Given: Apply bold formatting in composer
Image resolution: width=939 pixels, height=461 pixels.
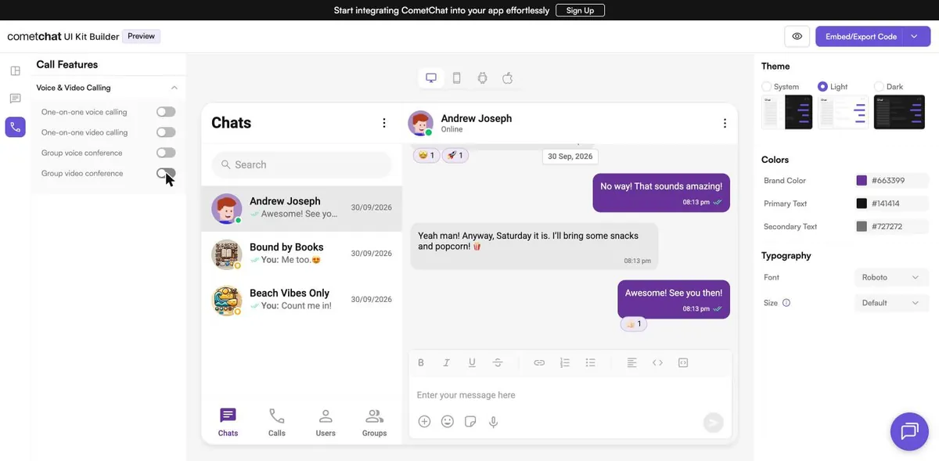Looking at the screenshot, I should [421, 362].
